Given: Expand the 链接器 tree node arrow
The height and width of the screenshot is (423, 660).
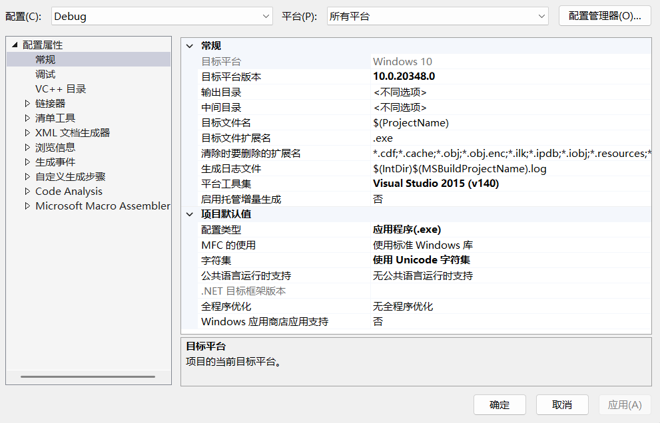Looking at the screenshot, I should point(27,104).
